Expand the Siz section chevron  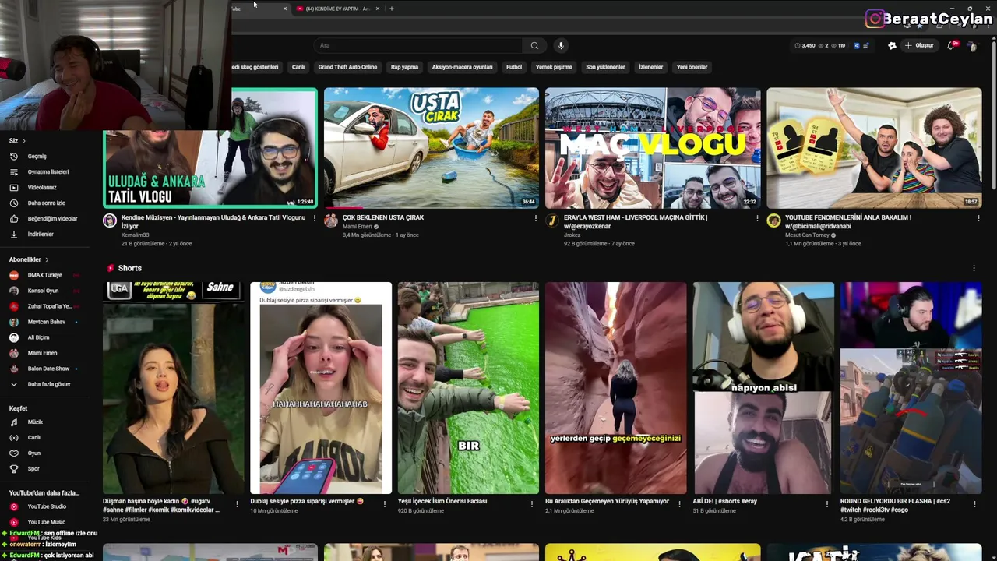point(23,141)
